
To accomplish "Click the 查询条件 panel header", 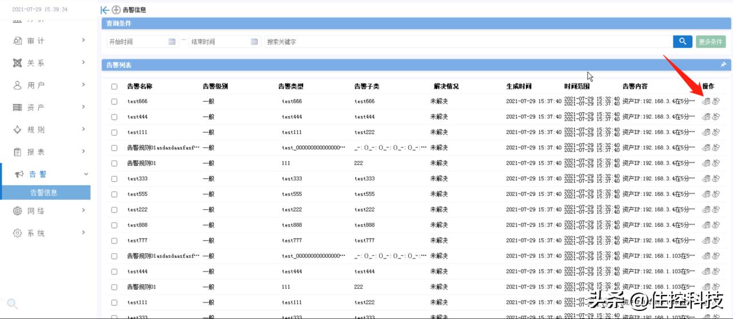I will tap(416, 23).
